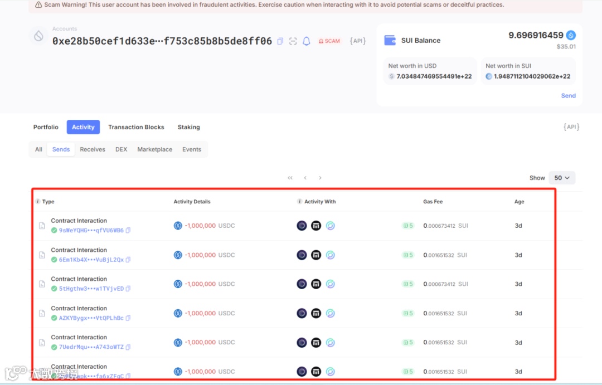
Task: Select the Sends filter
Action: point(61,149)
